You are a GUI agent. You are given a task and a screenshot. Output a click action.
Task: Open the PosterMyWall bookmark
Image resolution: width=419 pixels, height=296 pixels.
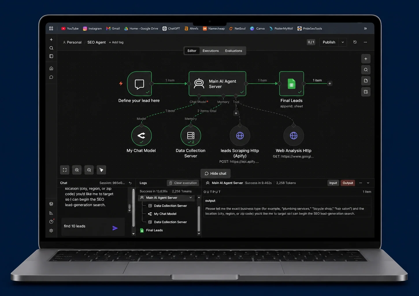pyautogui.click(x=281, y=28)
